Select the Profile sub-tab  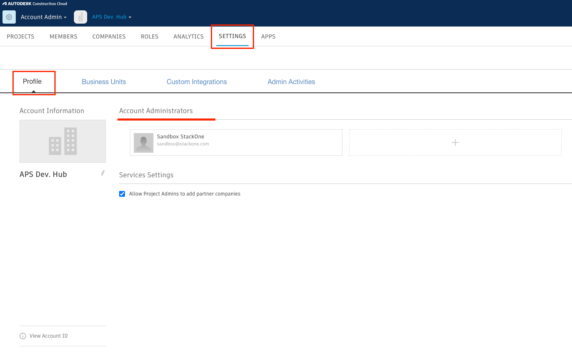point(32,82)
